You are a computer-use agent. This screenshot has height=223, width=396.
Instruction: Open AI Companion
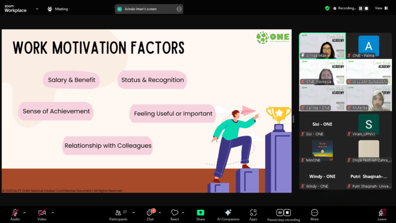[228, 214]
